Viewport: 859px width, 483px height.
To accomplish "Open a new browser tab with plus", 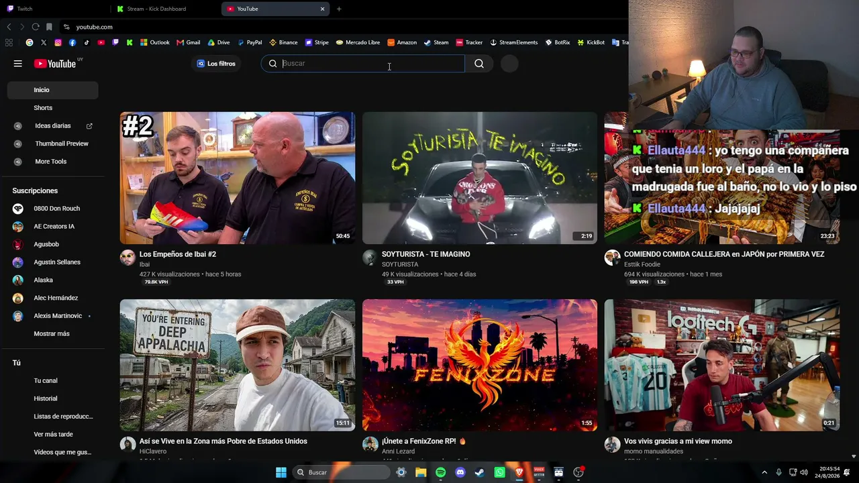I will point(339,9).
